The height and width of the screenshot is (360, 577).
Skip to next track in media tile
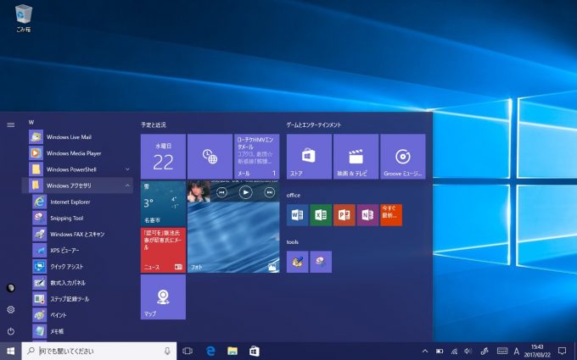(x=270, y=192)
